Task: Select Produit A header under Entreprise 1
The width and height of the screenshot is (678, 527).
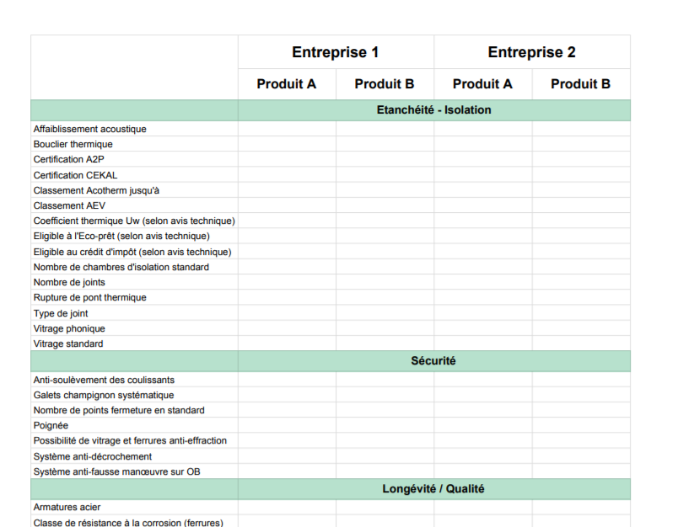Action: 287,84
